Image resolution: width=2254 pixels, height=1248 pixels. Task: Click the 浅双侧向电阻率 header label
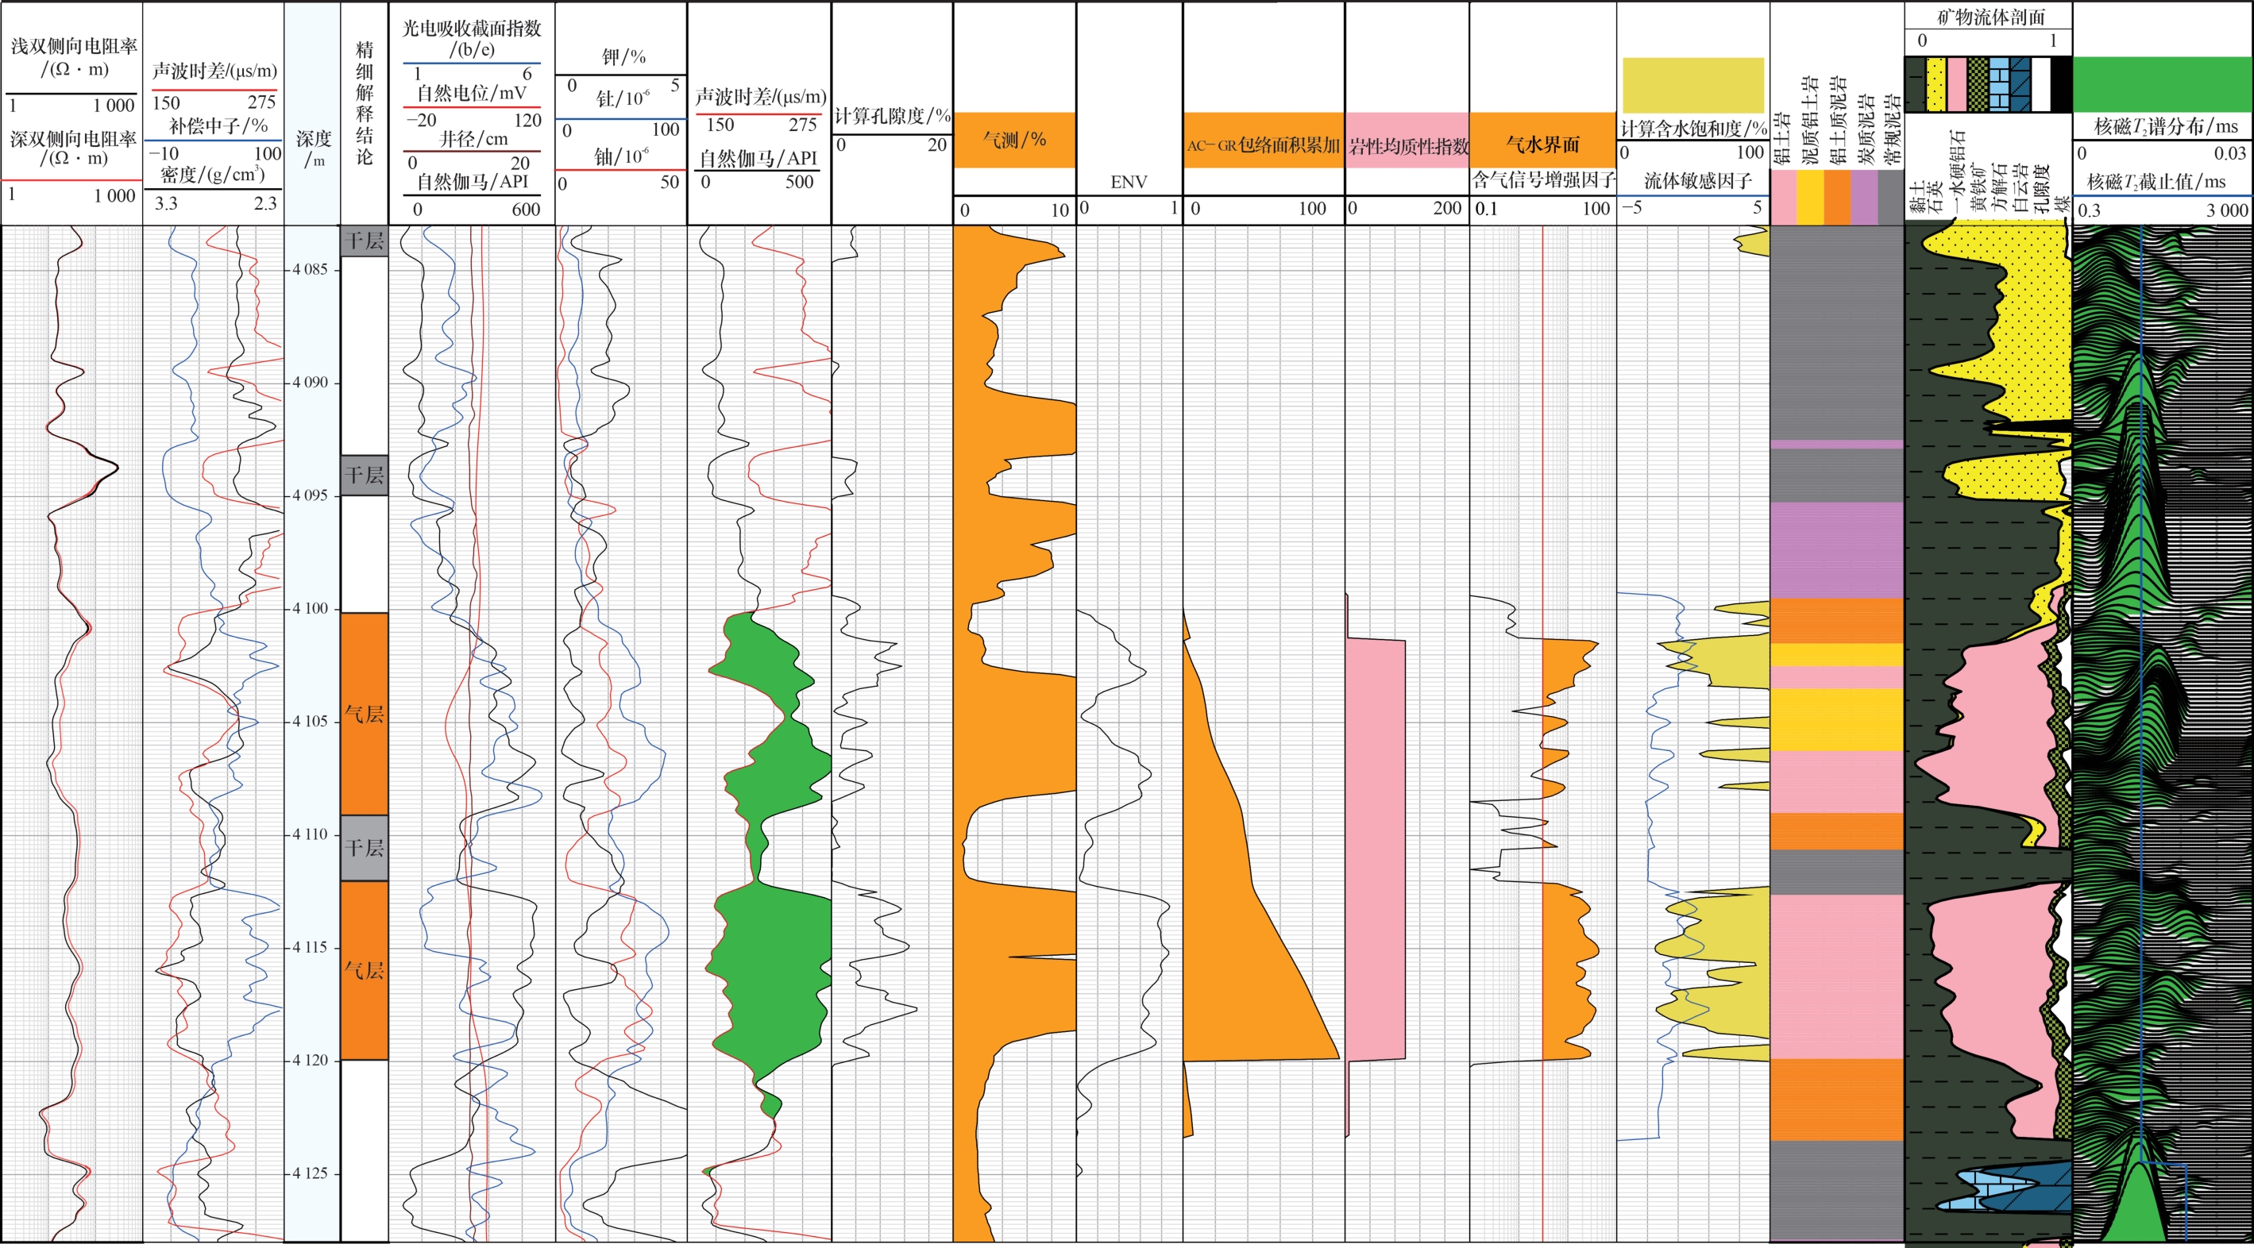74,57
